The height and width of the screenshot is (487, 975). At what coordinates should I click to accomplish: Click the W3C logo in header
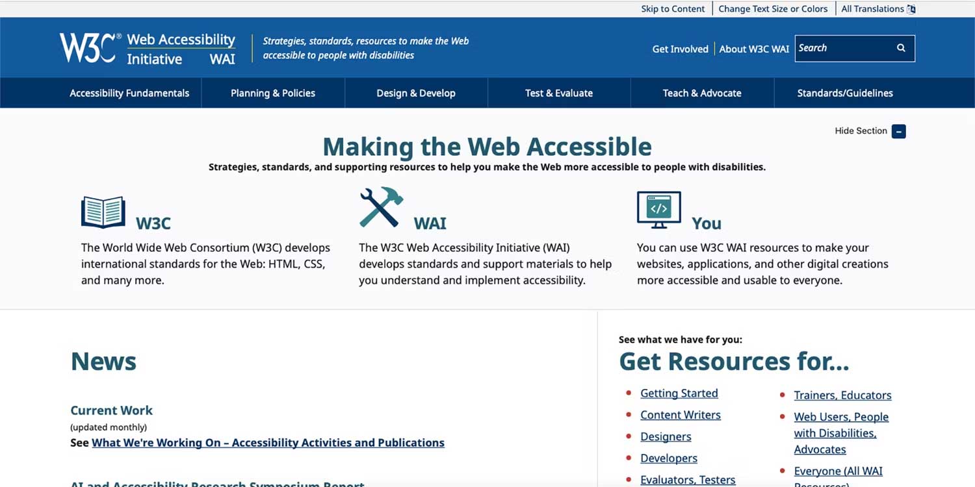pos(90,48)
